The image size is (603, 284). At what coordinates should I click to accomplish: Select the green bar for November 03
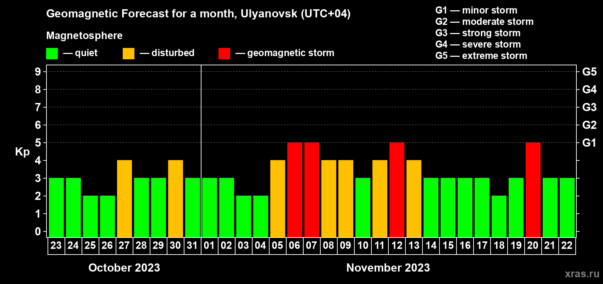[x=244, y=216]
